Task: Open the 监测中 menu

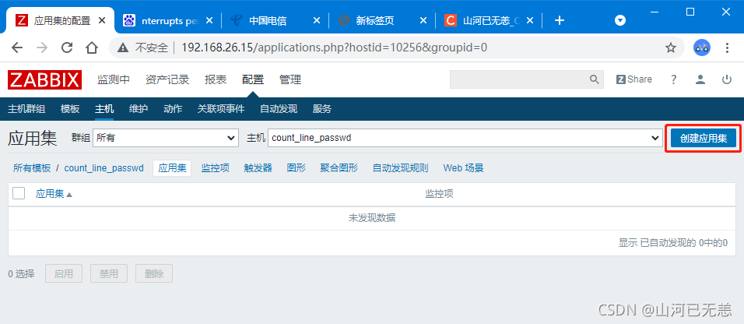Action: [114, 79]
